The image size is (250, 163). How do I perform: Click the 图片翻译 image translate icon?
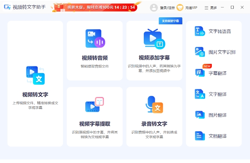(200, 115)
